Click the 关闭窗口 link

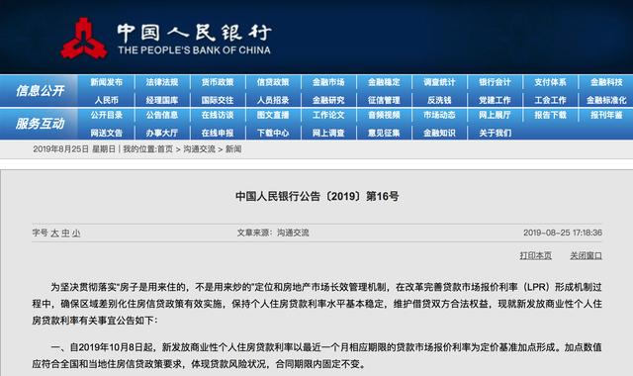[x=586, y=255]
